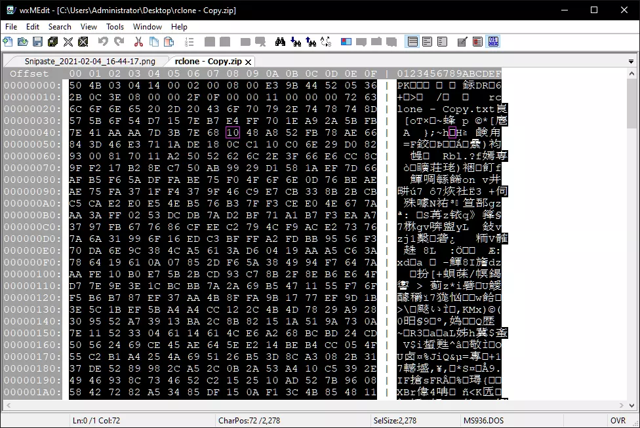
Task: Open the tab list dropdown arrow
Action: pyautogui.click(x=631, y=62)
